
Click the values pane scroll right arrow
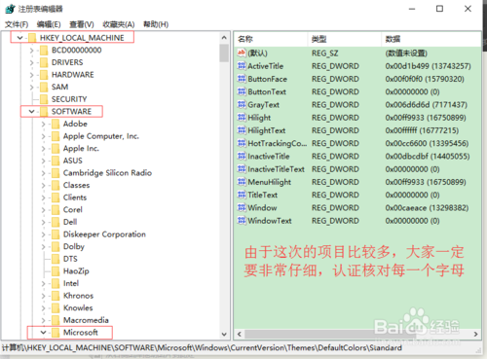click(x=475, y=334)
